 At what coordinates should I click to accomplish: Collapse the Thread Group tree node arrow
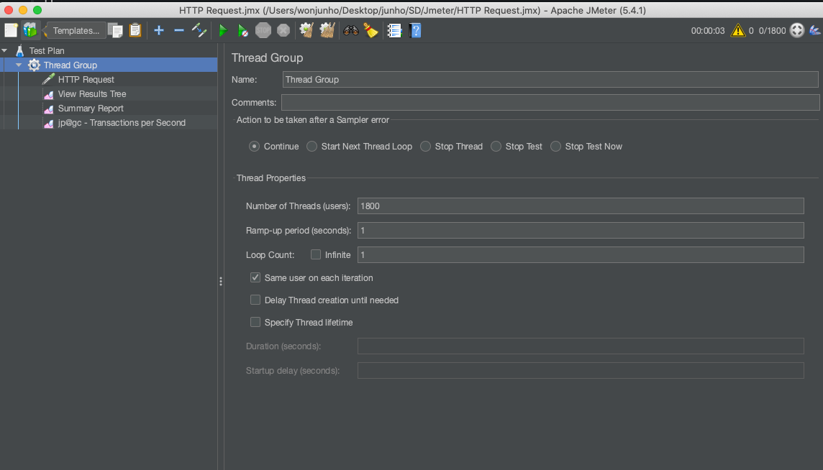(19, 65)
